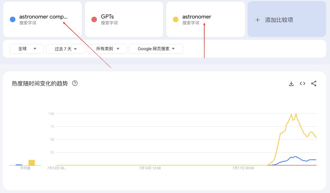Image resolution: width=330 pixels, height=193 pixels.
Task: Open the 所有类别 category dropdown
Action: coord(107,49)
